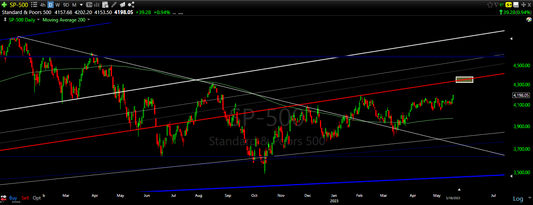Select the M monthly timeframe
This screenshot has width=533, height=205.
(x=74, y=5)
